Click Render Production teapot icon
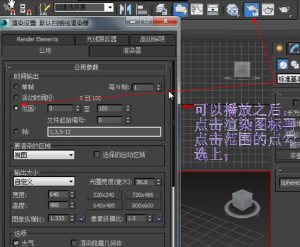This screenshot has width=300, height=247. [x=285, y=9]
